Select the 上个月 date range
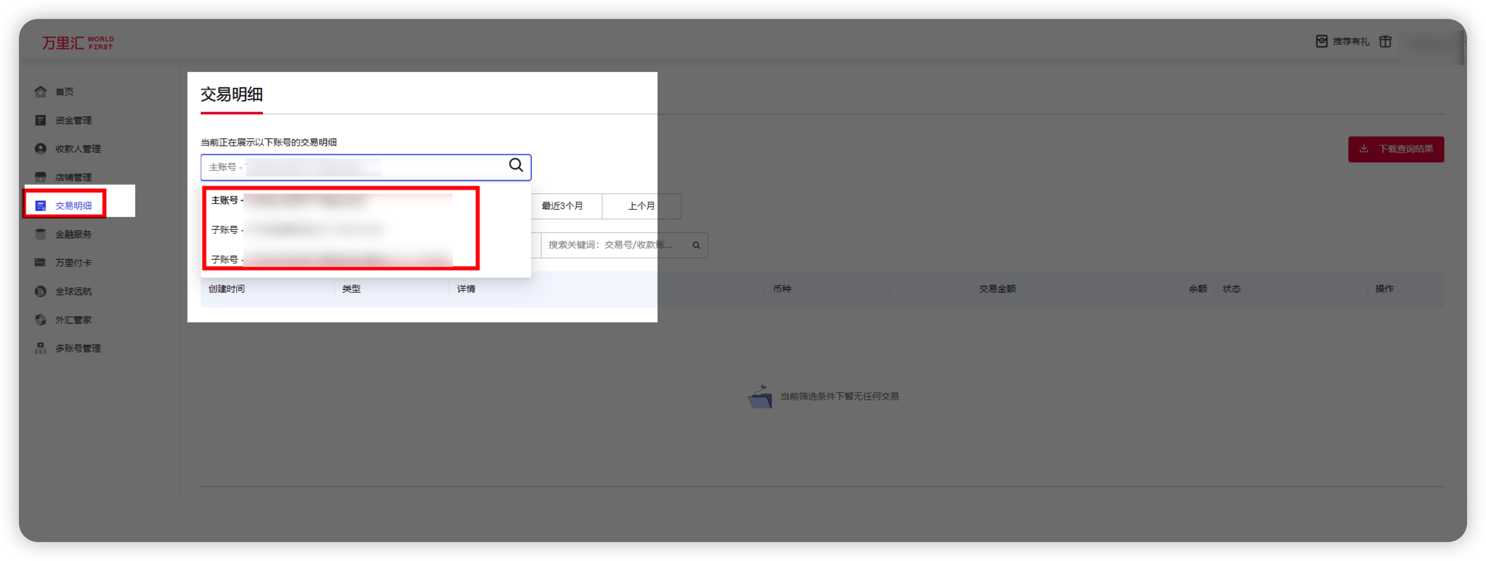The width and height of the screenshot is (1486, 561). (641, 206)
